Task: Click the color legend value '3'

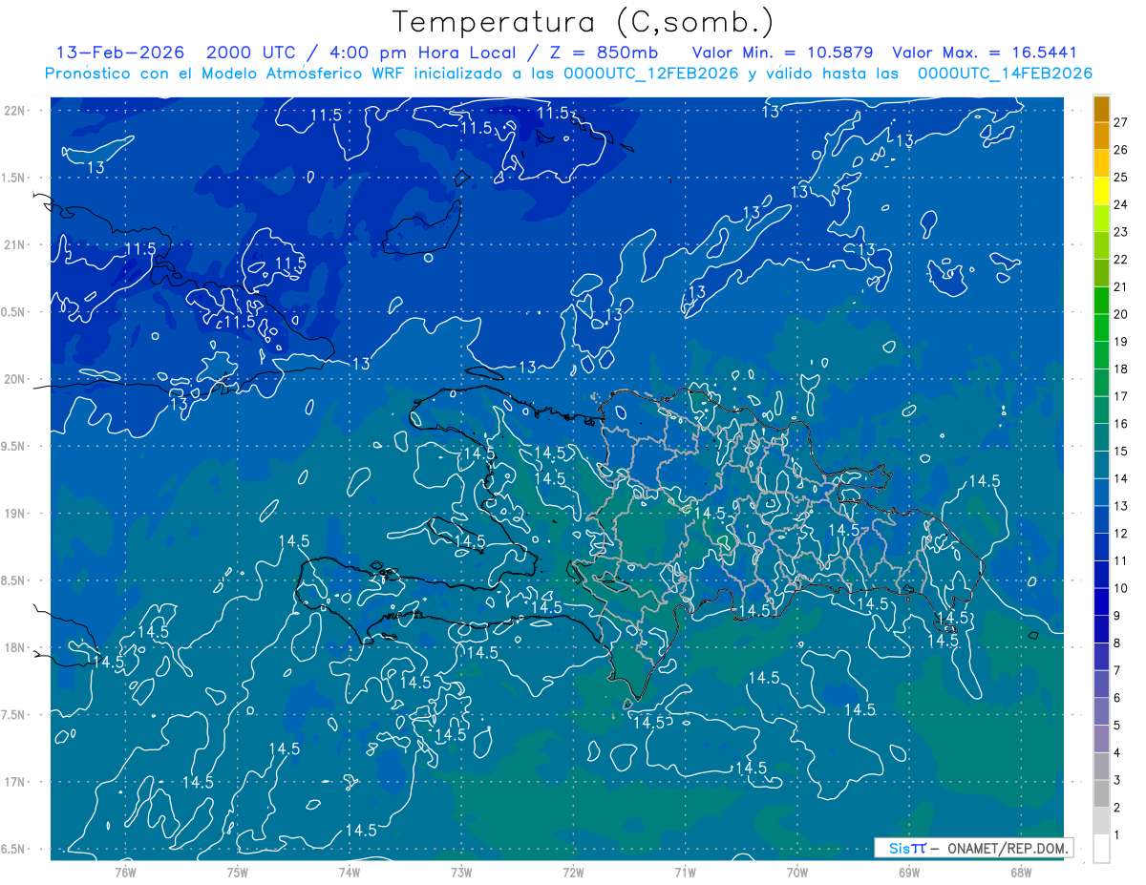Action: click(x=1117, y=781)
